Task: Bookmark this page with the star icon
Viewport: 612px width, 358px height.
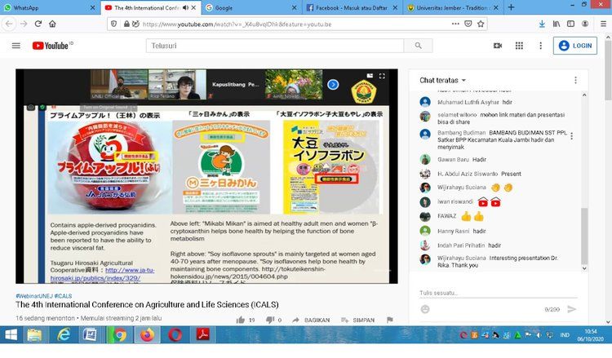Action: (x=481, y=24)
